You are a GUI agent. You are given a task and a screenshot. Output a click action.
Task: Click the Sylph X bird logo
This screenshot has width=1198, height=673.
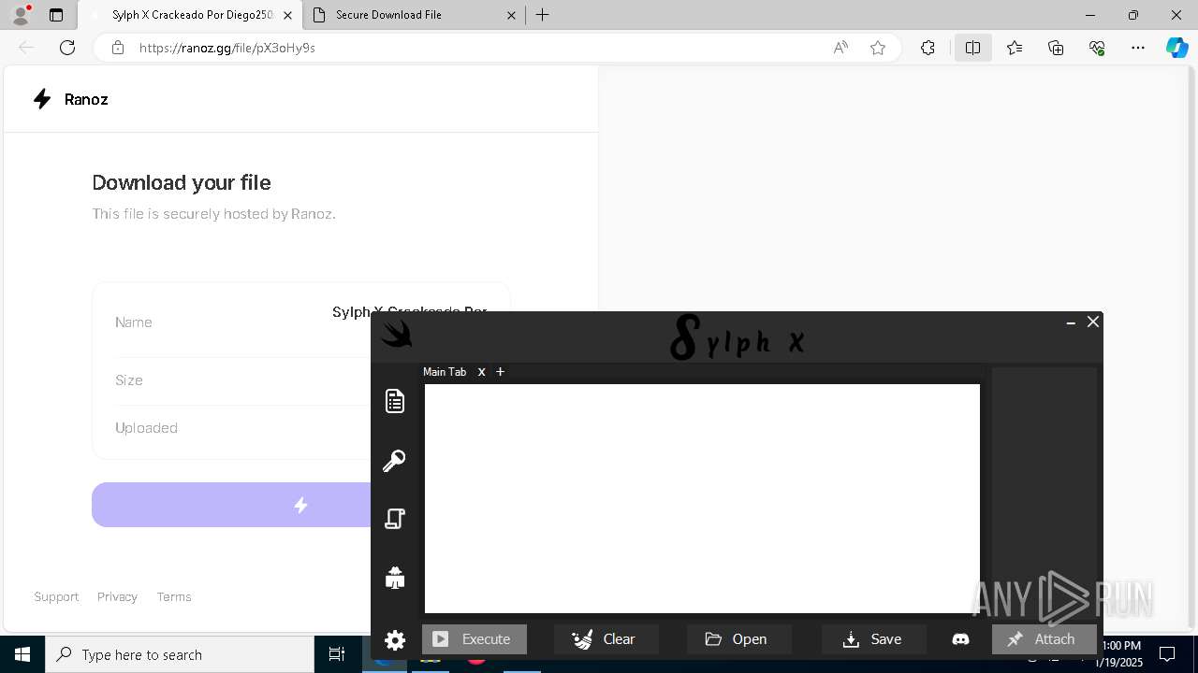click(x=397, y=334)
